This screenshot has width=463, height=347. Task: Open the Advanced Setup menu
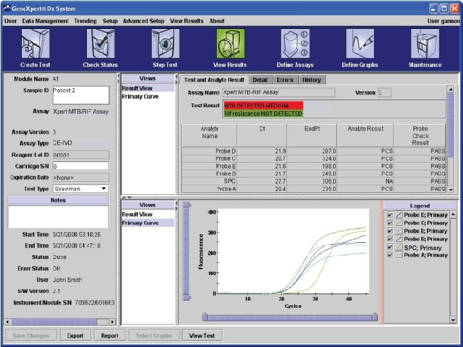tap(143, 21)
